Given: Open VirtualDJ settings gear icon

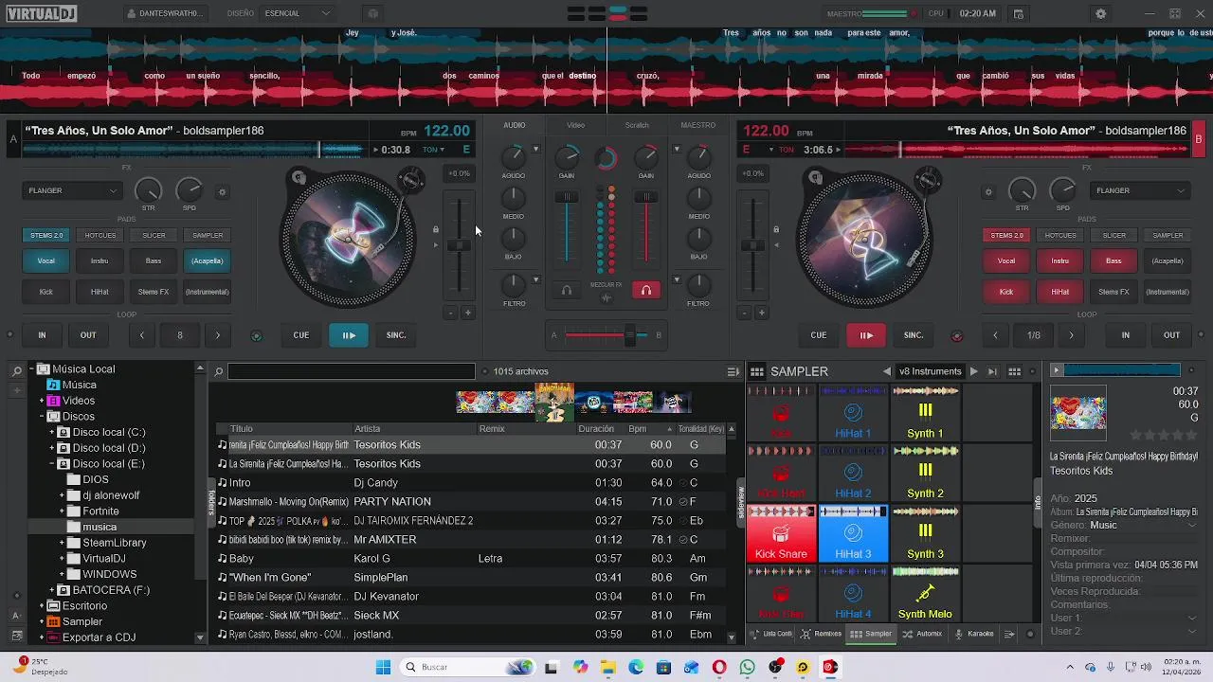Looking at the screenshot, I should click(x=1100, y=13).
